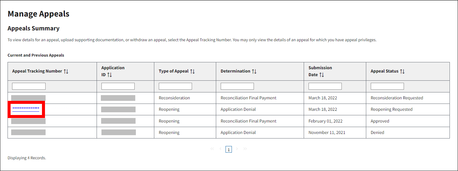Image resolution: width=458 pixels, height=171 pixels.
Task: Focus the Appeal Status filter field
Action: [x=387, y=86]
